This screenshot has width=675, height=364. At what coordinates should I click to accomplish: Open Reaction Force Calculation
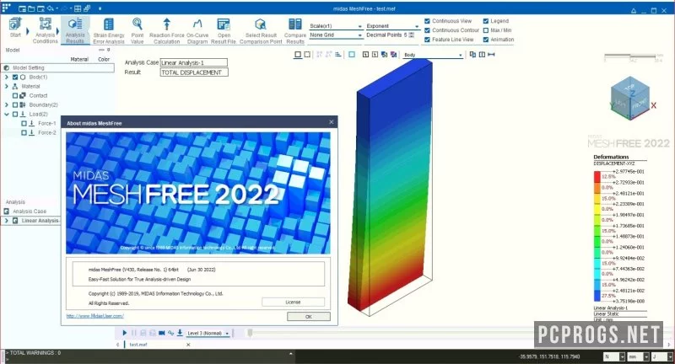tap(166, 30)
